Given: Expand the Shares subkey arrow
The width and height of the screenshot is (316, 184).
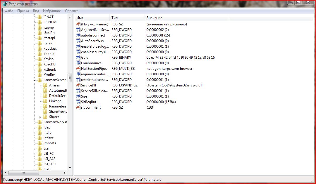Looking at the screenshot, I should coord(40,117).
